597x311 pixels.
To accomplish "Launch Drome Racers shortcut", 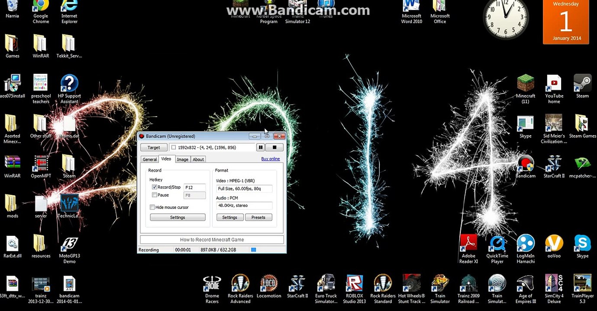I will (212, 289).
